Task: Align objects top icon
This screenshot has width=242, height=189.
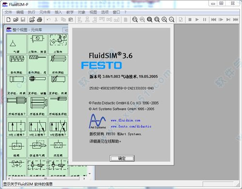Action: click(102, 19)
